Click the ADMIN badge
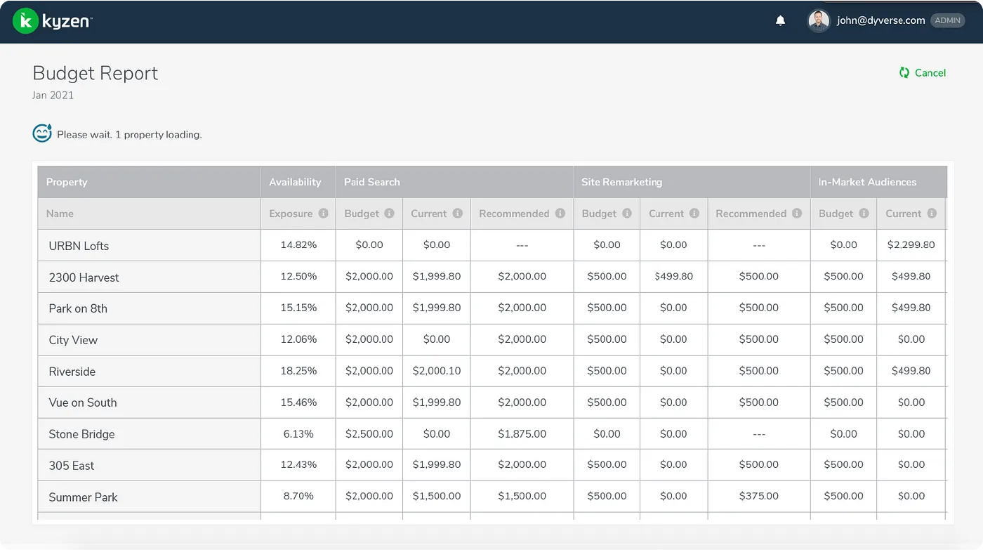 pyautogui.click(x=947, y=21)
